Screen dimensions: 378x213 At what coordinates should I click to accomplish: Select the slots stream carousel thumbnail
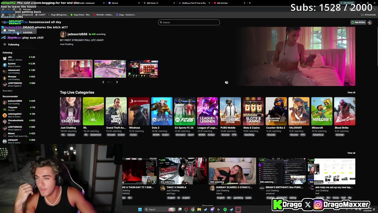(x=143, y=69)
